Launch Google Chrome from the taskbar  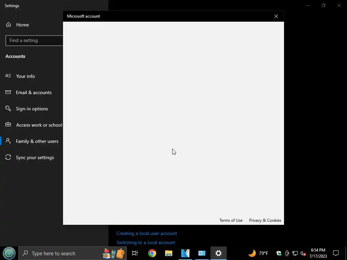click(x=152, y=253)
